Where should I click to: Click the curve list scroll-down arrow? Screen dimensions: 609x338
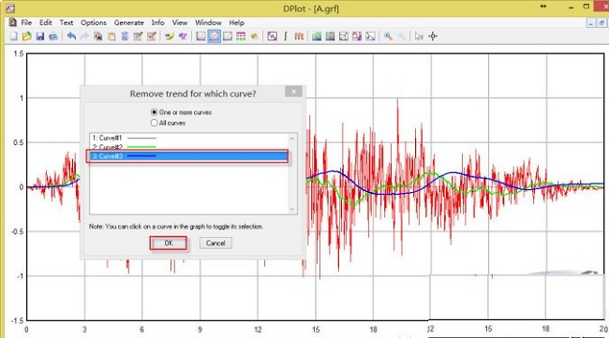coord(292,209)
